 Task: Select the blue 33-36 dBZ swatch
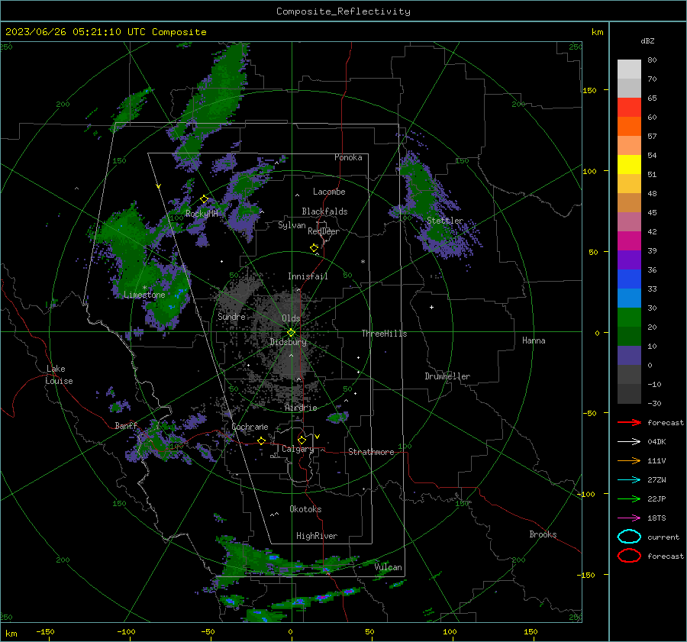click(629, 279)
